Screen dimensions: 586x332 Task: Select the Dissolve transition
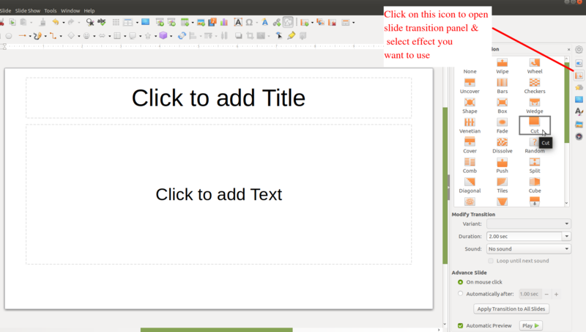tap(502, 146)
